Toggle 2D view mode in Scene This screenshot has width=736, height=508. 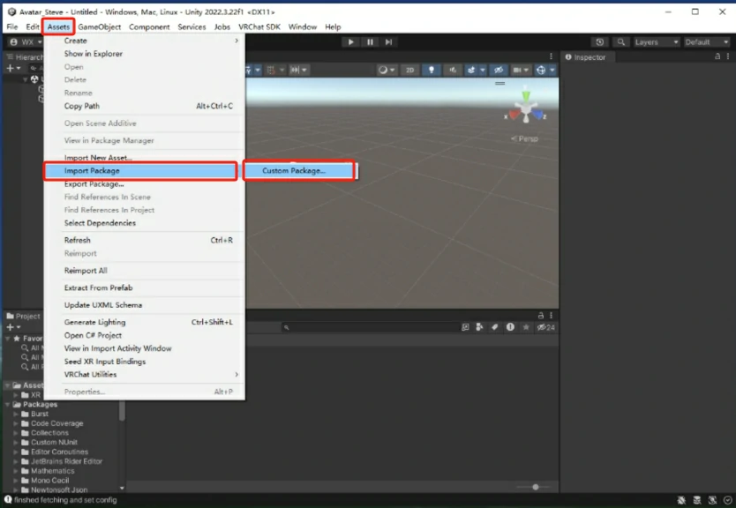pyautogui.click(x=410, y=70)
